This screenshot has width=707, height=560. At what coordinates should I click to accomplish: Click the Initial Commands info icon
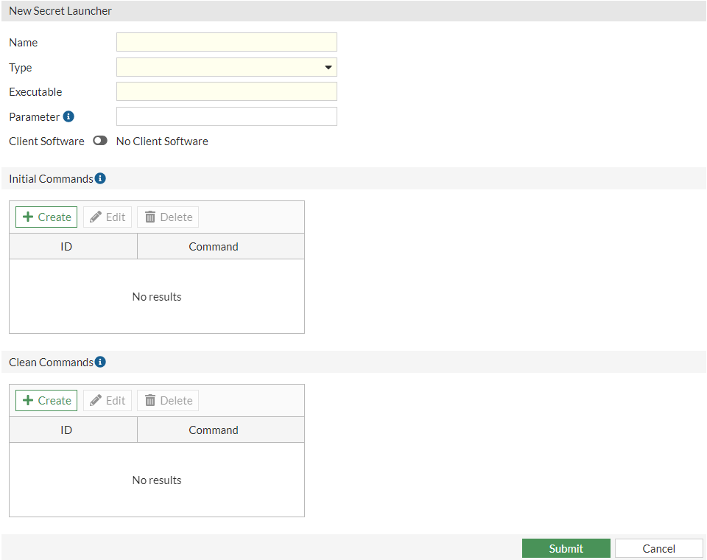[x=100, y=178]
